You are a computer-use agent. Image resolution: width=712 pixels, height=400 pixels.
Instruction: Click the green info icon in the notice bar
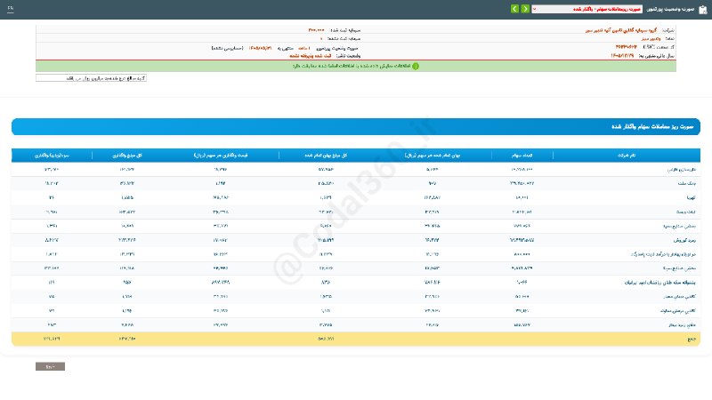(416, 66)
